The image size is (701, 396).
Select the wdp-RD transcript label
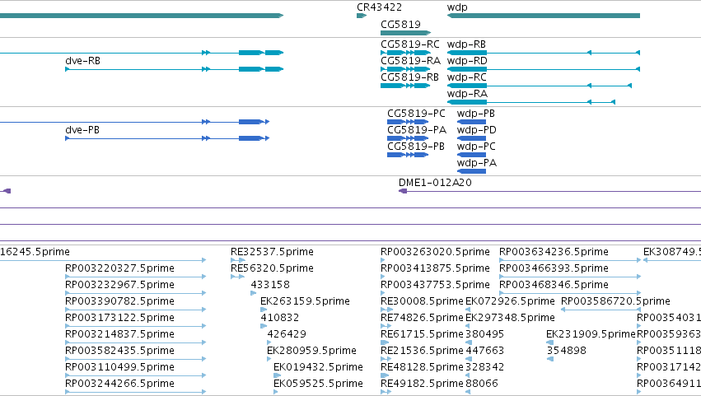coord(467,61)
